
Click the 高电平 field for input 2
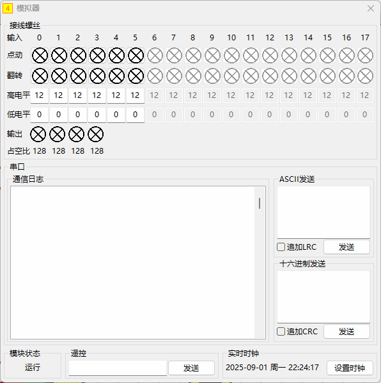(x=78, y=95)
